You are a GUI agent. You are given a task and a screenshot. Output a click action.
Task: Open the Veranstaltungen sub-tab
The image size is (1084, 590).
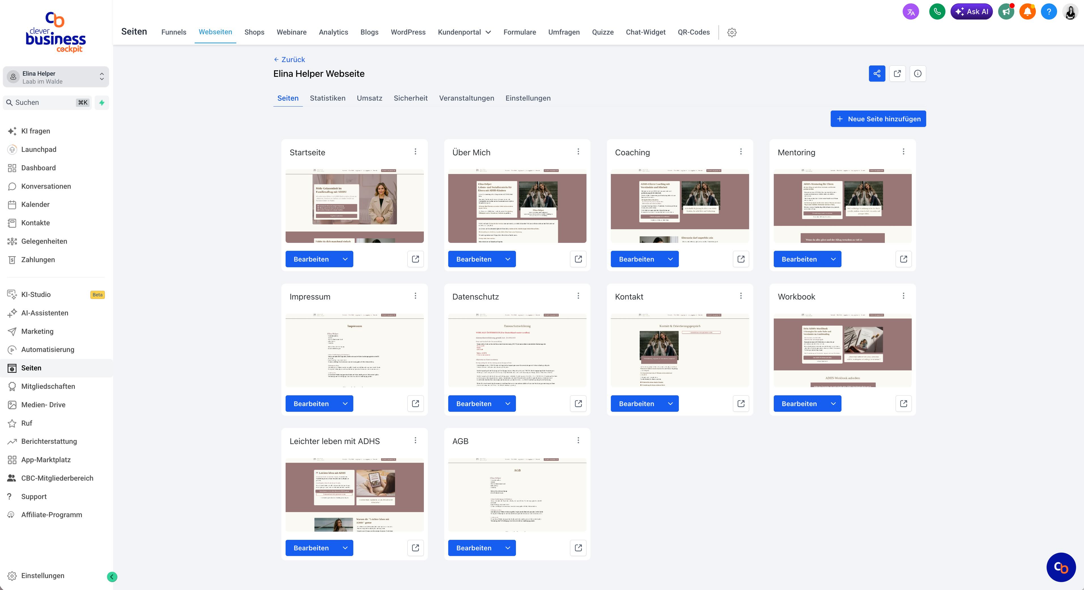pyautogui.click(x=466, y=98)
